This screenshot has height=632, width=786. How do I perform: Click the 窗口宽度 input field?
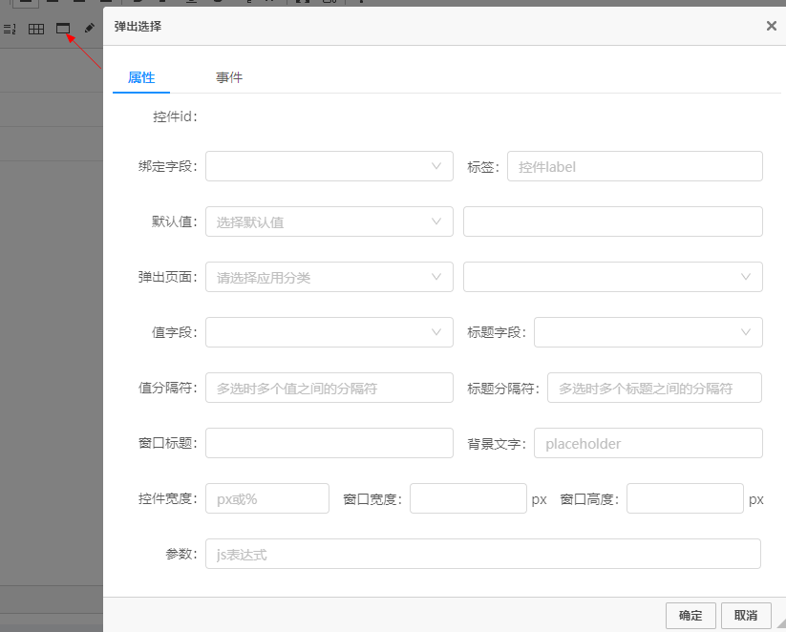tap(468, 498)
